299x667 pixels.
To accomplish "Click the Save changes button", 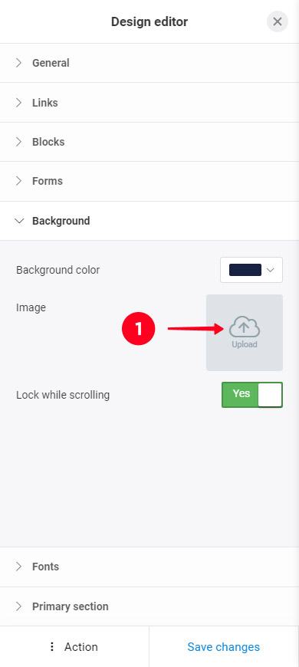I will tap(224, 646).
